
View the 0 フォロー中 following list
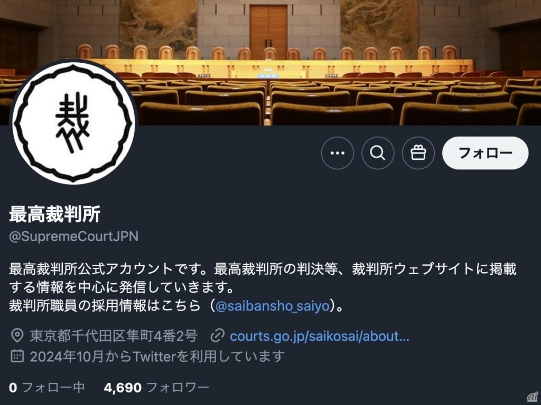pyautogui.click(x=47, y=388)
